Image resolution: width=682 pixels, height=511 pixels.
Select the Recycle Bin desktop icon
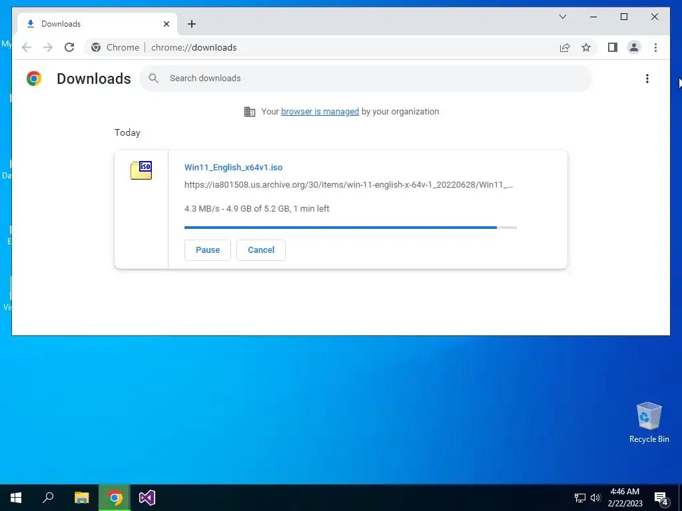(x=649, y=423)
